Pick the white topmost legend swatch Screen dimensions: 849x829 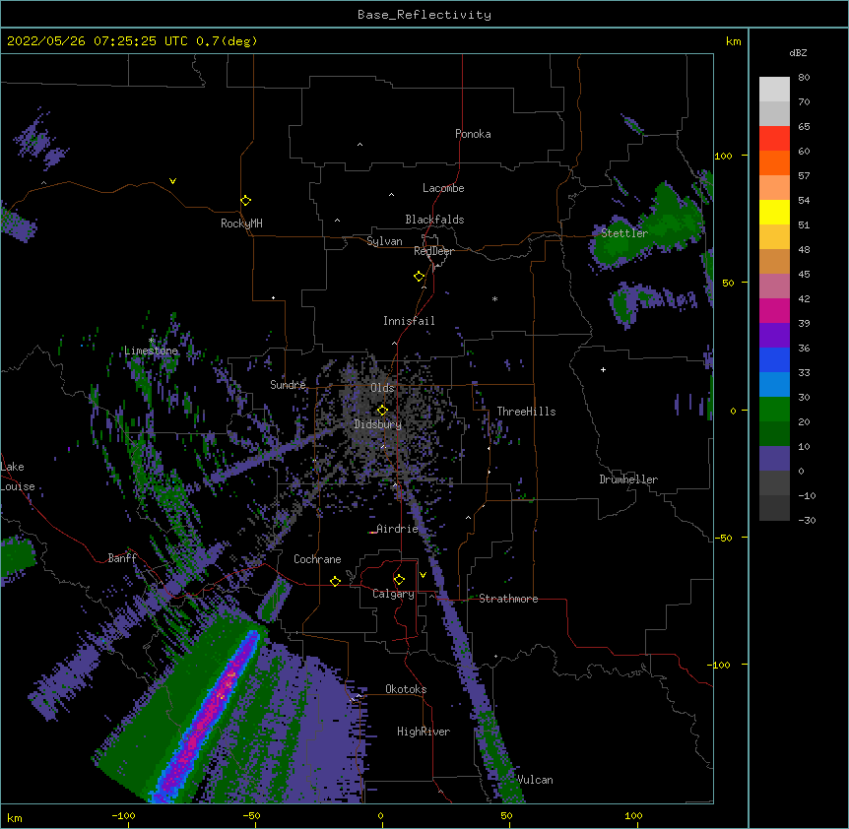(774, 89)
